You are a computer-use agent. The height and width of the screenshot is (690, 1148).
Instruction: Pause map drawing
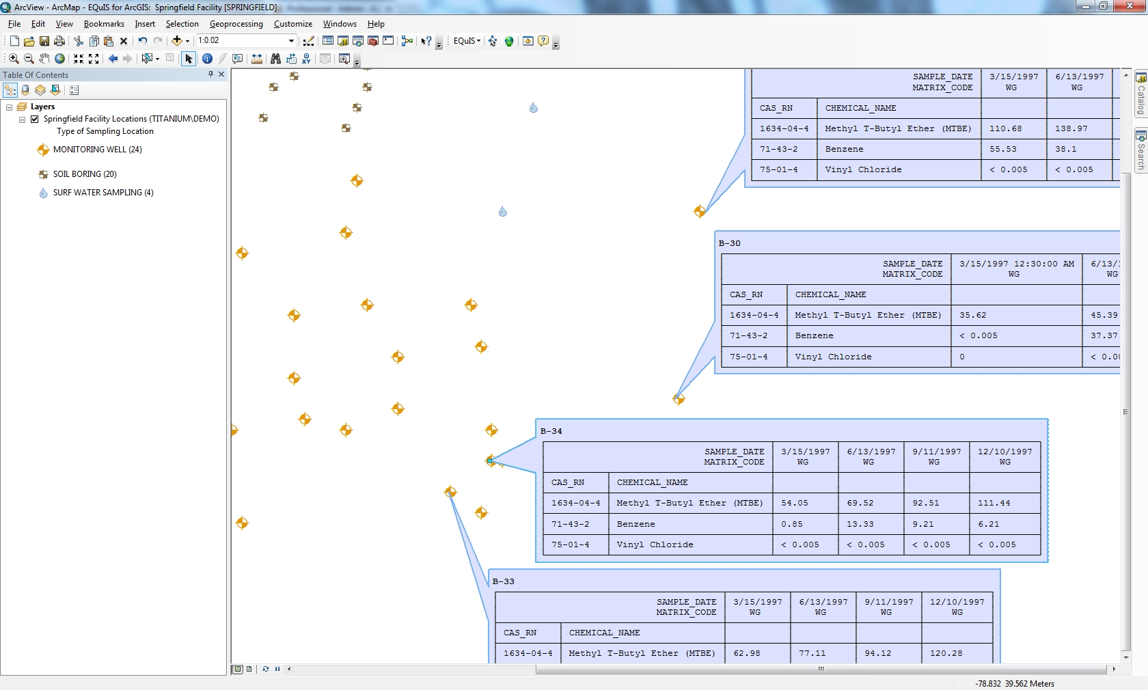[277, 669]
